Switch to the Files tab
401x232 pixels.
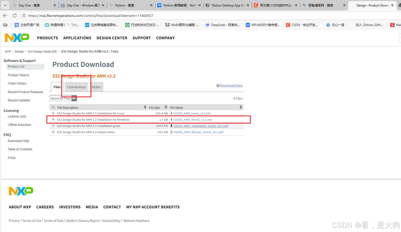(x=57, y=87)
